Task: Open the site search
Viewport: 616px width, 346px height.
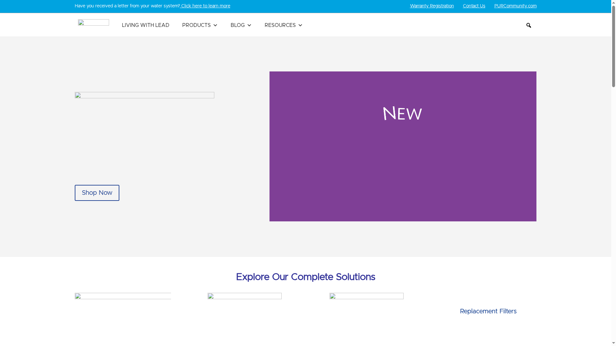Action: click(528, 25)
